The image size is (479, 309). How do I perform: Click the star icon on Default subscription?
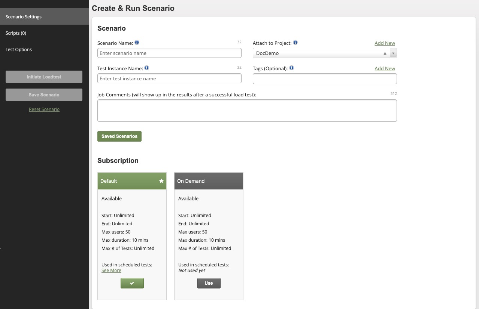(161, 181)
